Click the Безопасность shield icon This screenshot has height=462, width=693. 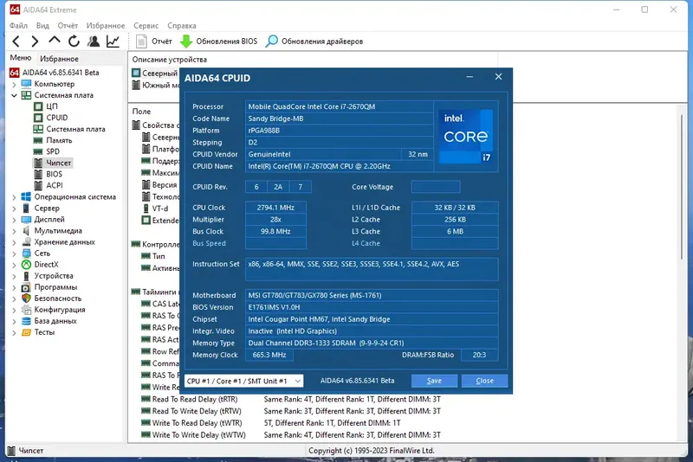tap(27, 298)
